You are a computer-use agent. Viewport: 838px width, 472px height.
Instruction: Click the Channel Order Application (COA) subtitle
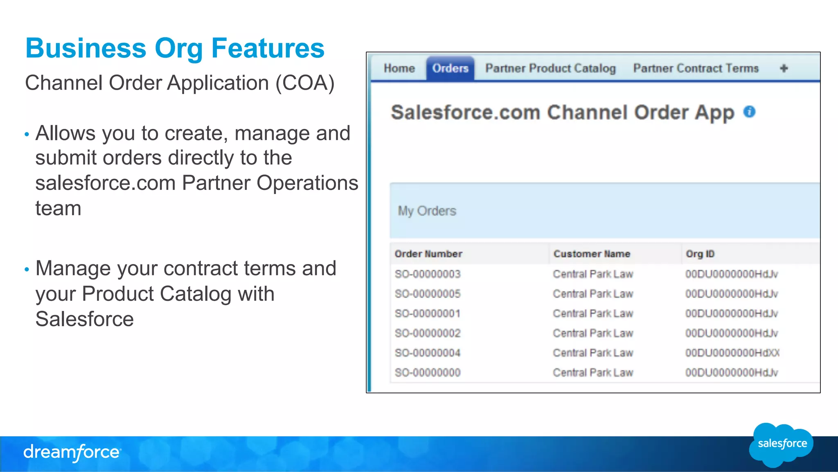[x=180, y=83]
